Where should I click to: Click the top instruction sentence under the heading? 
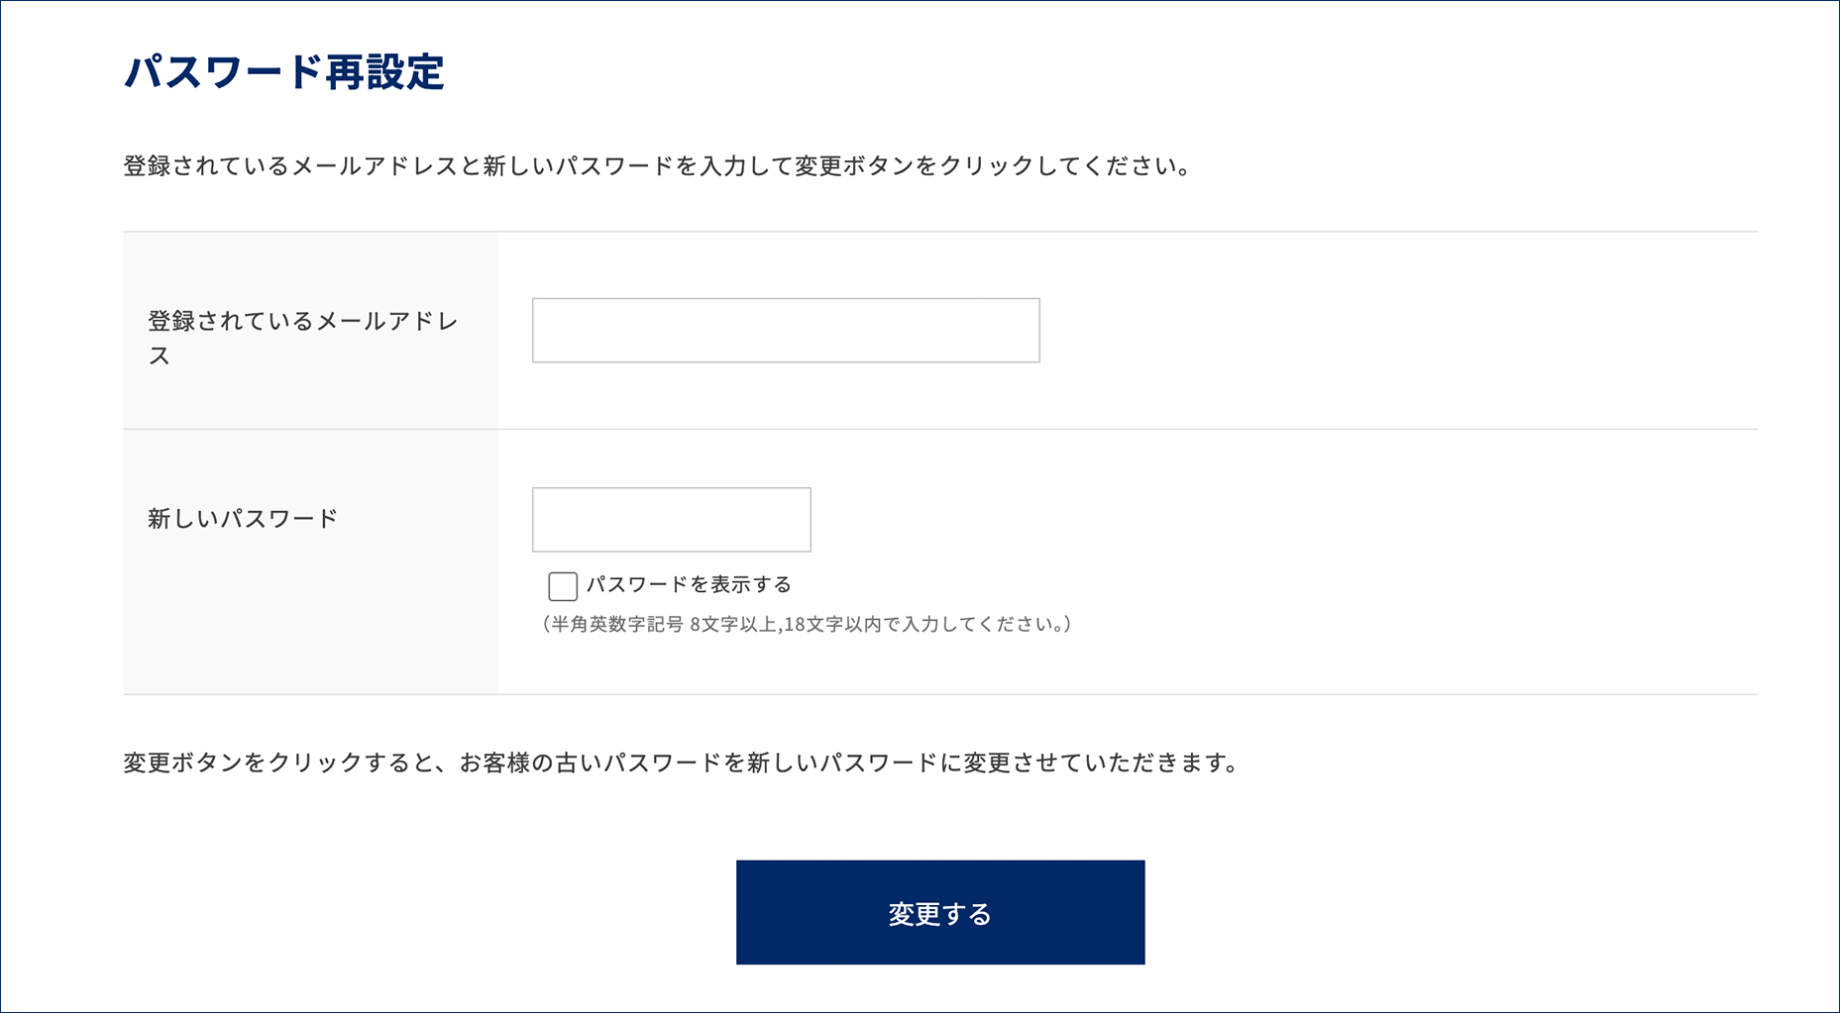point(657,166)
